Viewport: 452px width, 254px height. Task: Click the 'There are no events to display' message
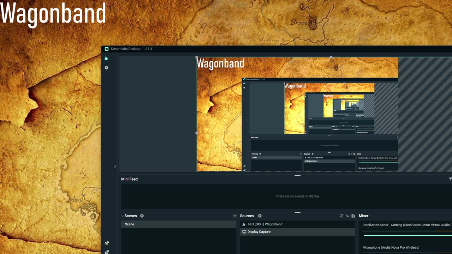[x=297, y=196]
